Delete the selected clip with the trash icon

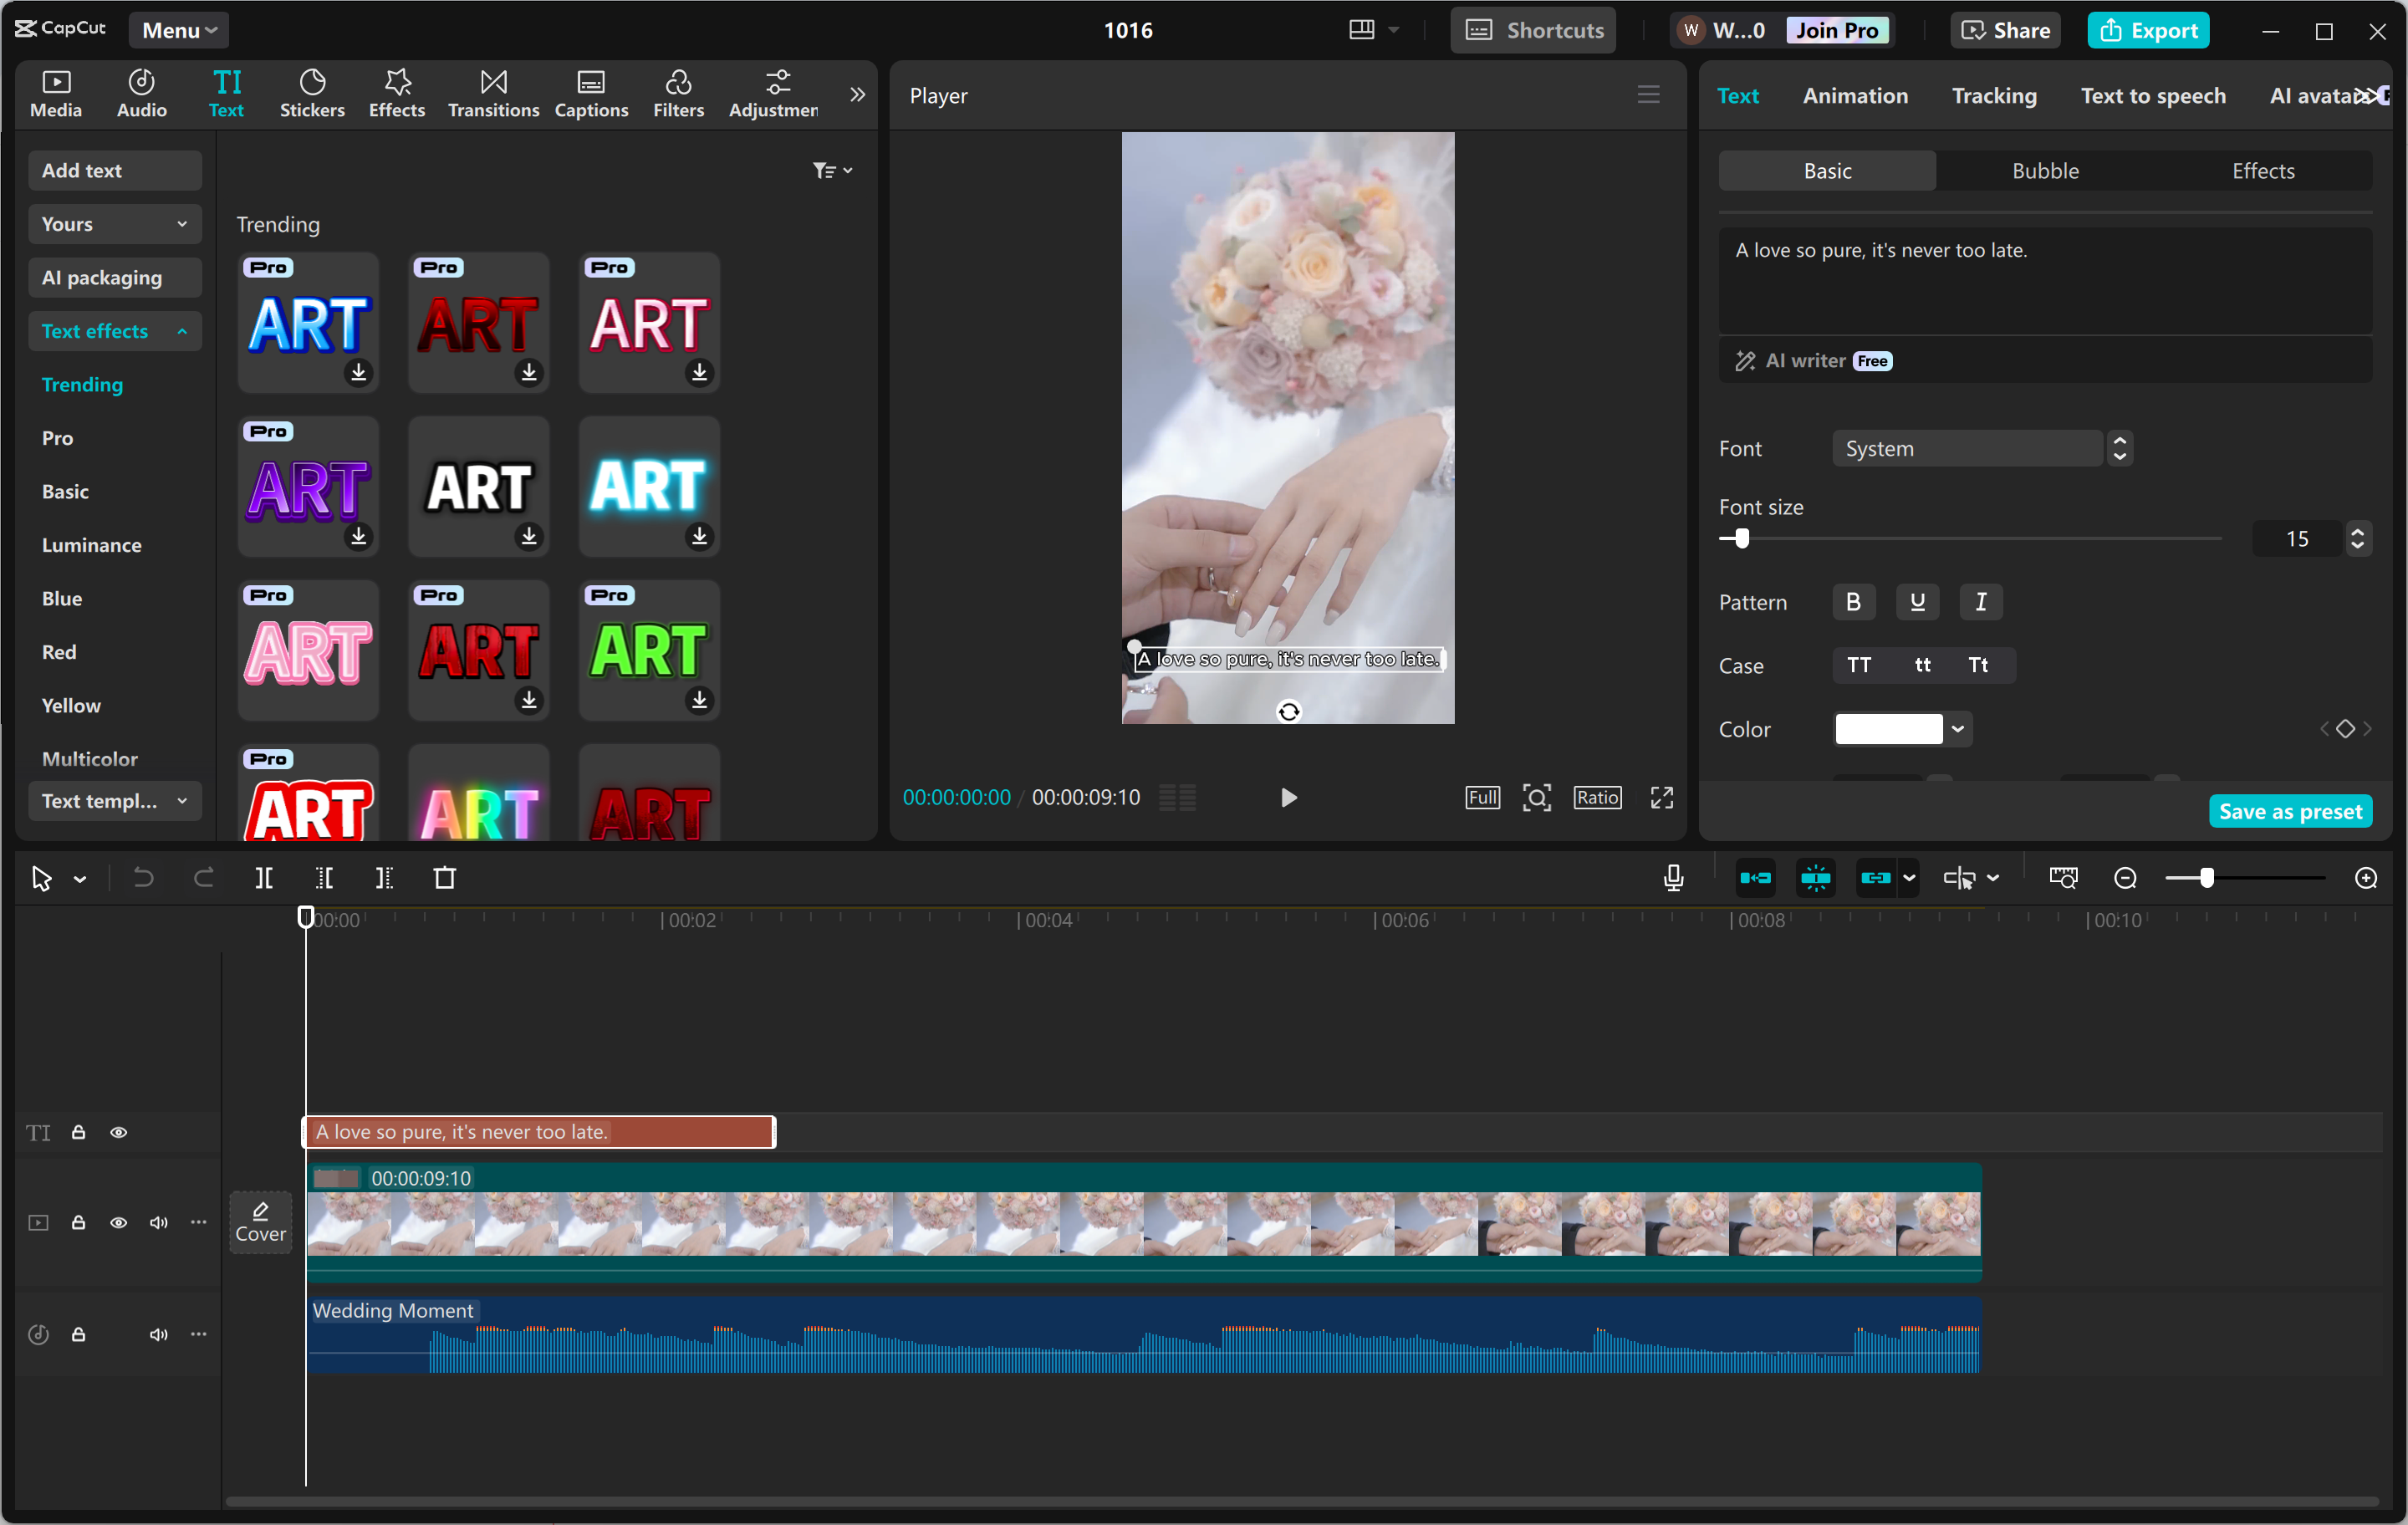point(446,877)
